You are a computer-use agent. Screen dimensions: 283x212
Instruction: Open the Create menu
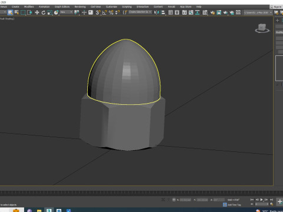click(x=15, y=6)
